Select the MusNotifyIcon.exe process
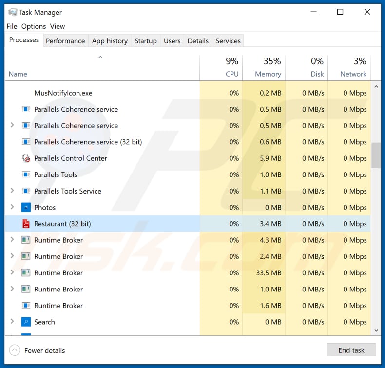Screen dimensions: 385x368 click(x=63, y=93)
